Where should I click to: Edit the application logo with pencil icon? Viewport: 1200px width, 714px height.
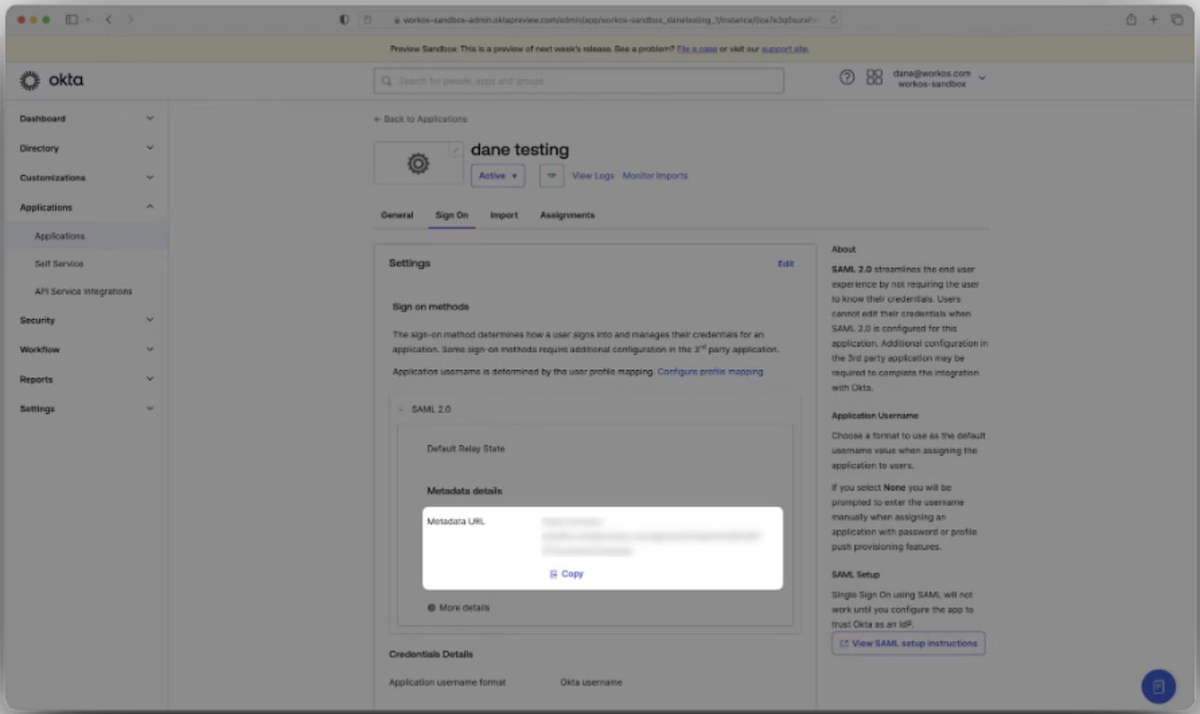[x=455, y=149]
